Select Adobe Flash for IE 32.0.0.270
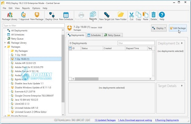The image size is (191, 124). [29, 67]
